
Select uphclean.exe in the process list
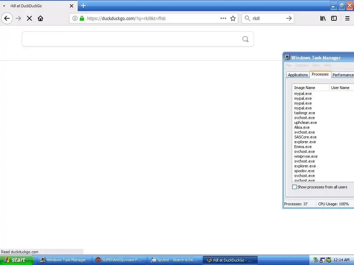tap(306, 122)
